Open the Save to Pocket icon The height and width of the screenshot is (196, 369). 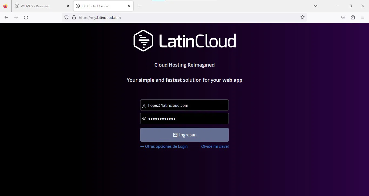pyautogui.click(x=343, y=18)
